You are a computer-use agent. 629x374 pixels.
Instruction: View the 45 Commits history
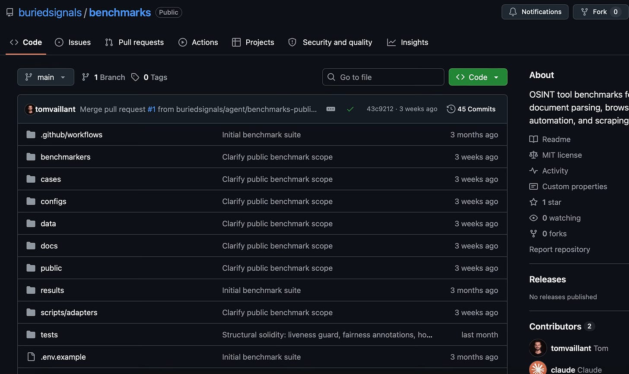pos(471,109)
